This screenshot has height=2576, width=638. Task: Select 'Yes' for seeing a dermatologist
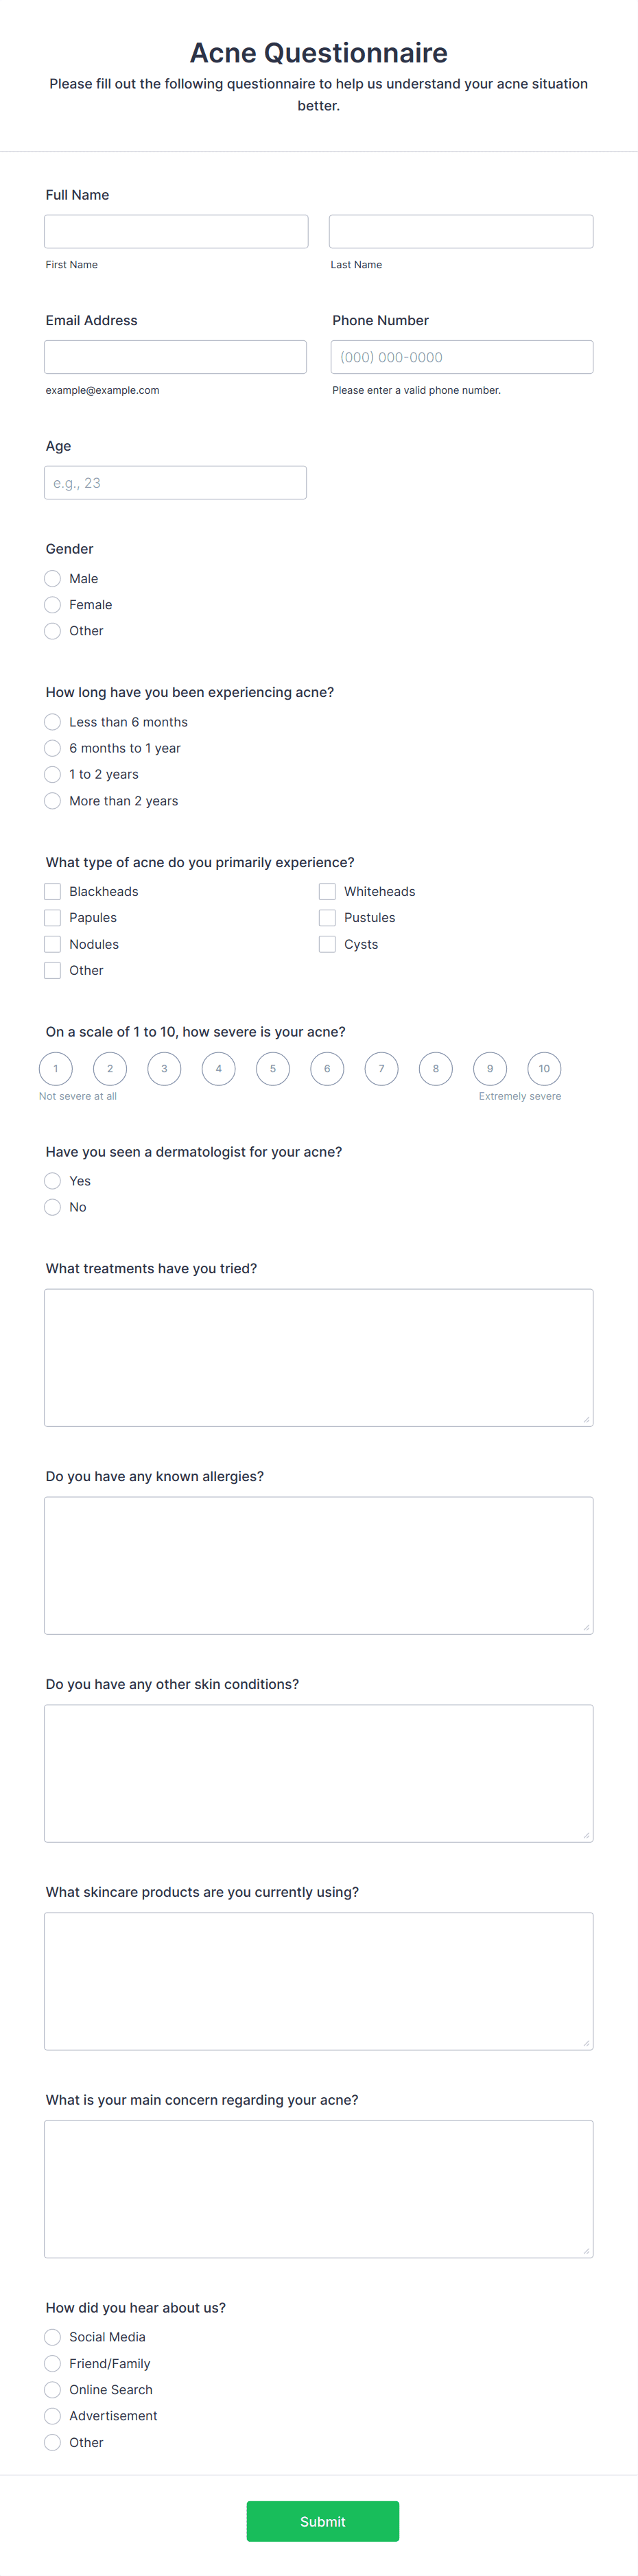tap(52, 1180)
